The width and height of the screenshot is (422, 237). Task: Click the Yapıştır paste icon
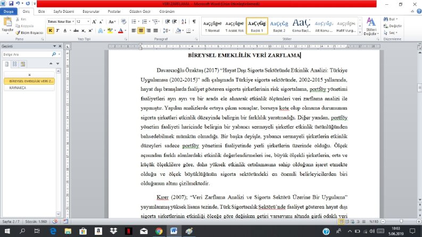7,22
